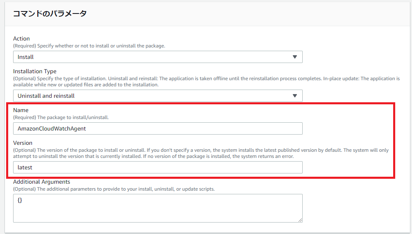Viewport: 412px width, 234px height.
Task: Click the 'Additional Arguments' label
Action: (x=41, y=182)
